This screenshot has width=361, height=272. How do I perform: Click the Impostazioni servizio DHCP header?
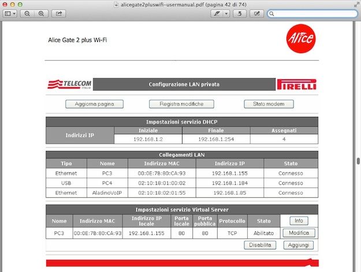(x=182, y=122)
